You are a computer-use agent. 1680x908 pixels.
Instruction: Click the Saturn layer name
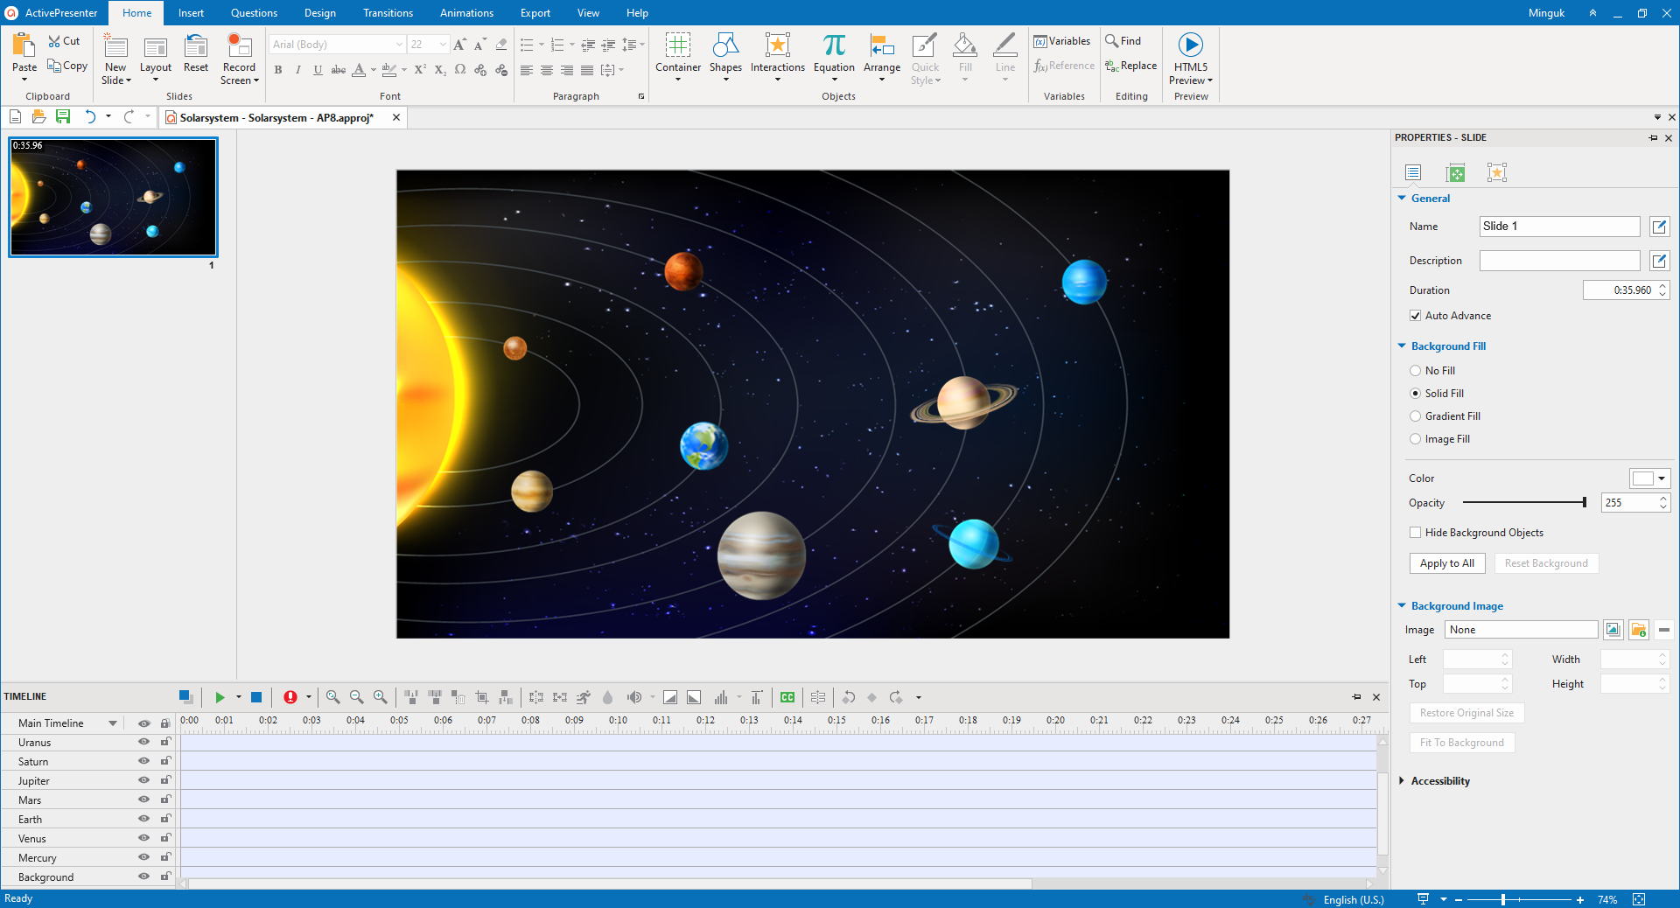pos(33,762)
